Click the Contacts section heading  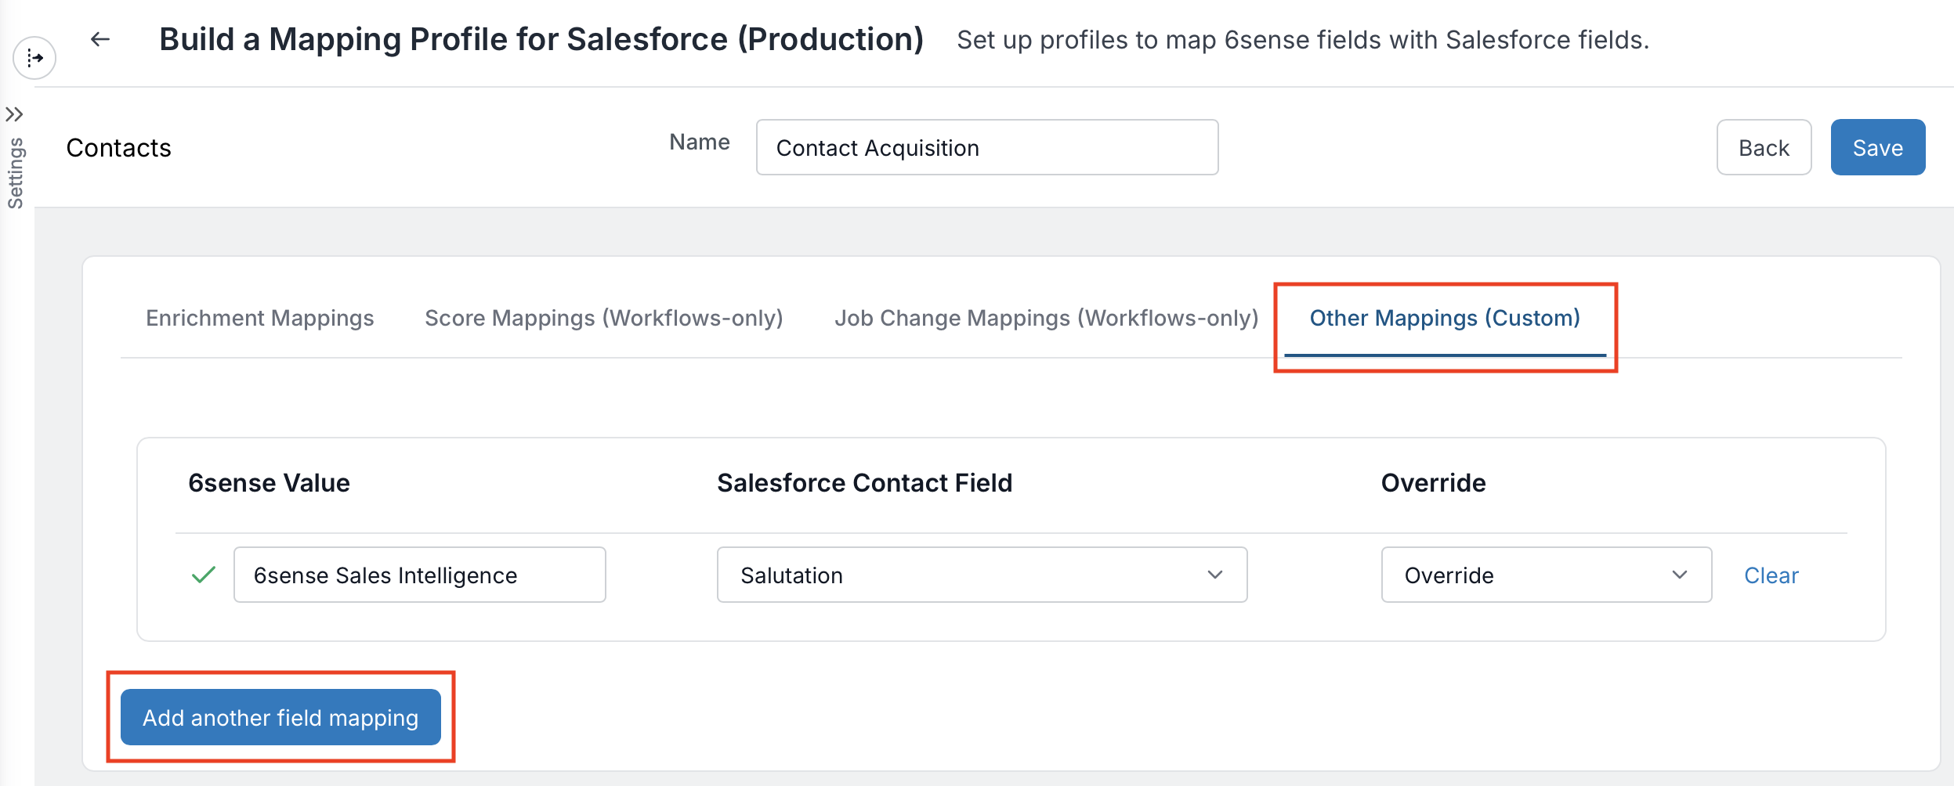[118, 148]
